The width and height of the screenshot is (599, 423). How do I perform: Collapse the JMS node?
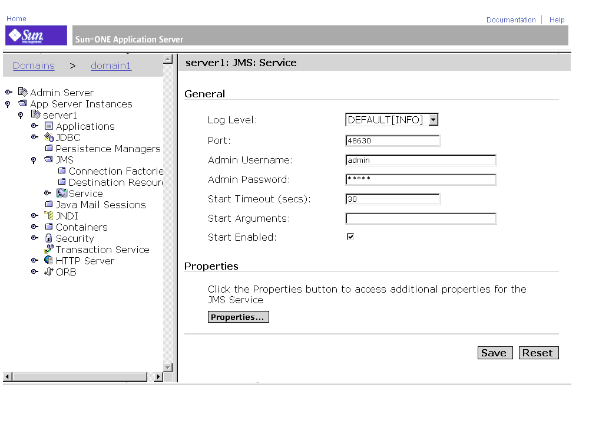tap(34, 160)
